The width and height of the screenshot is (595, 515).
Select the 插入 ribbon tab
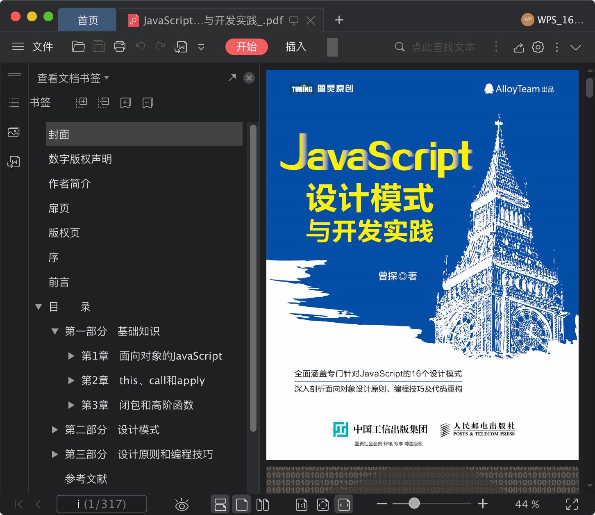point(296,47)
